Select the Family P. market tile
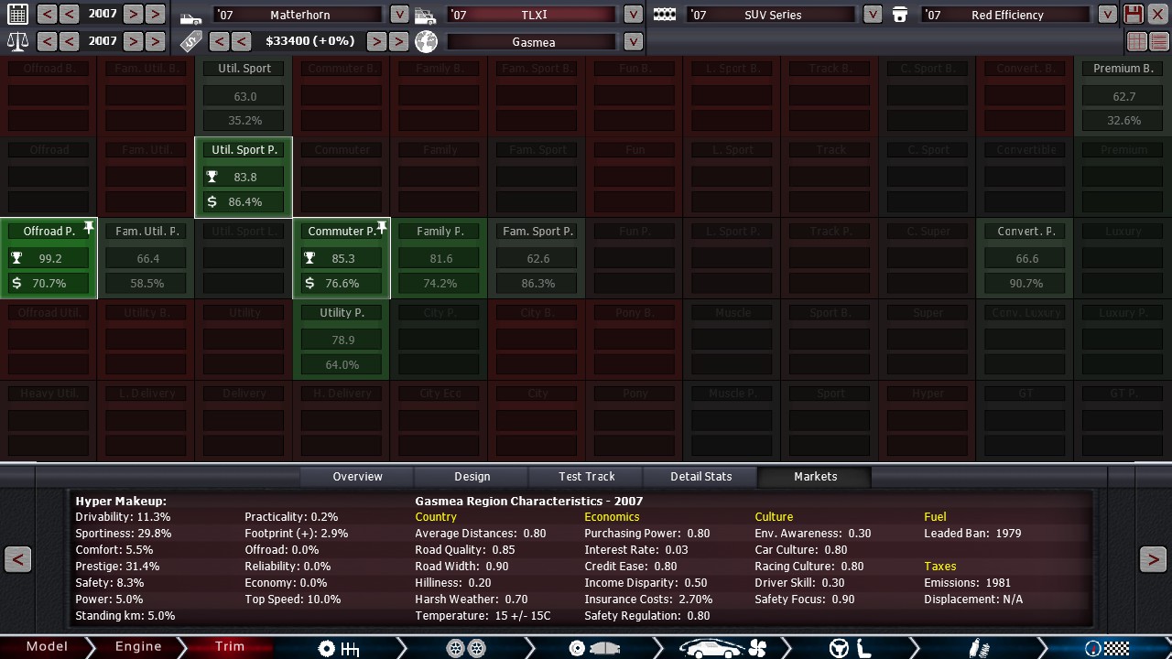The image size is (1172, 659). pyautogui.click(x=439, y=259)
